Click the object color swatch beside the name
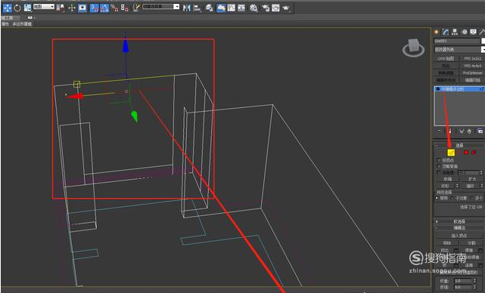The width and height of the screenshot is (485, 293). coord(483,41)
